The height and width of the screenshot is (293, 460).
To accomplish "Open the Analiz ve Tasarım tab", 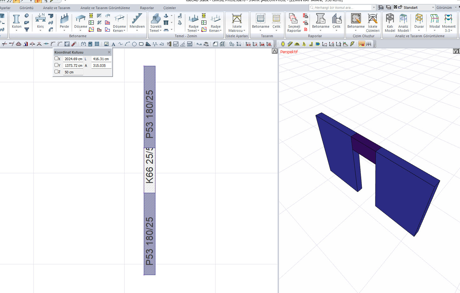I will coord(57,8).
